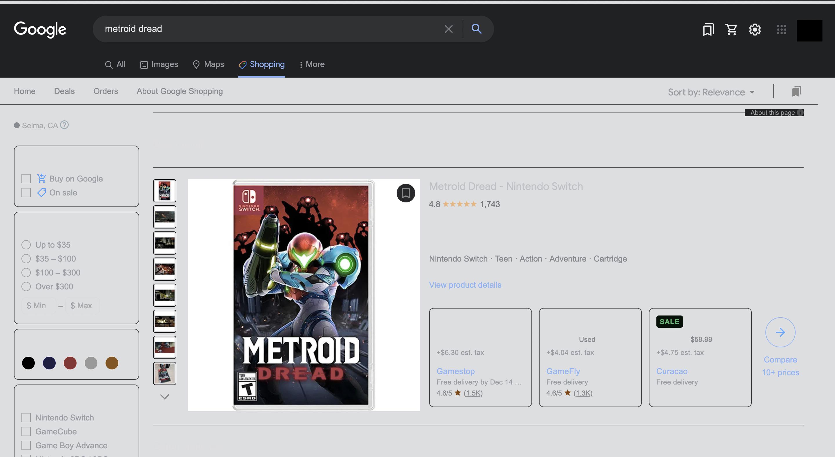Click the large Metroid Dread cover image
This screenshot has height=457, width=835.
coord(304,295)
